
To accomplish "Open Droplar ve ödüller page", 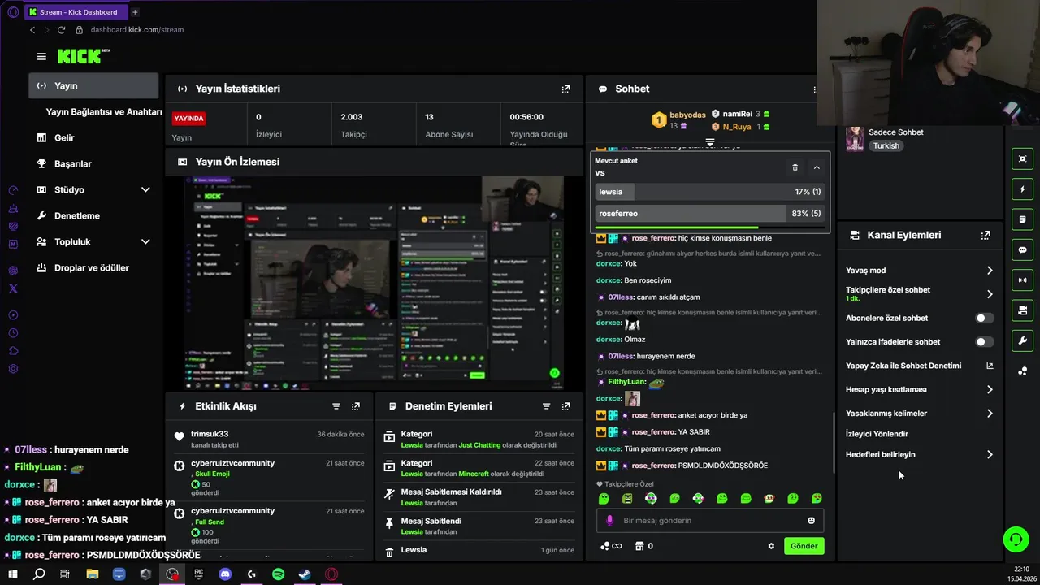I will pos(93,267).
